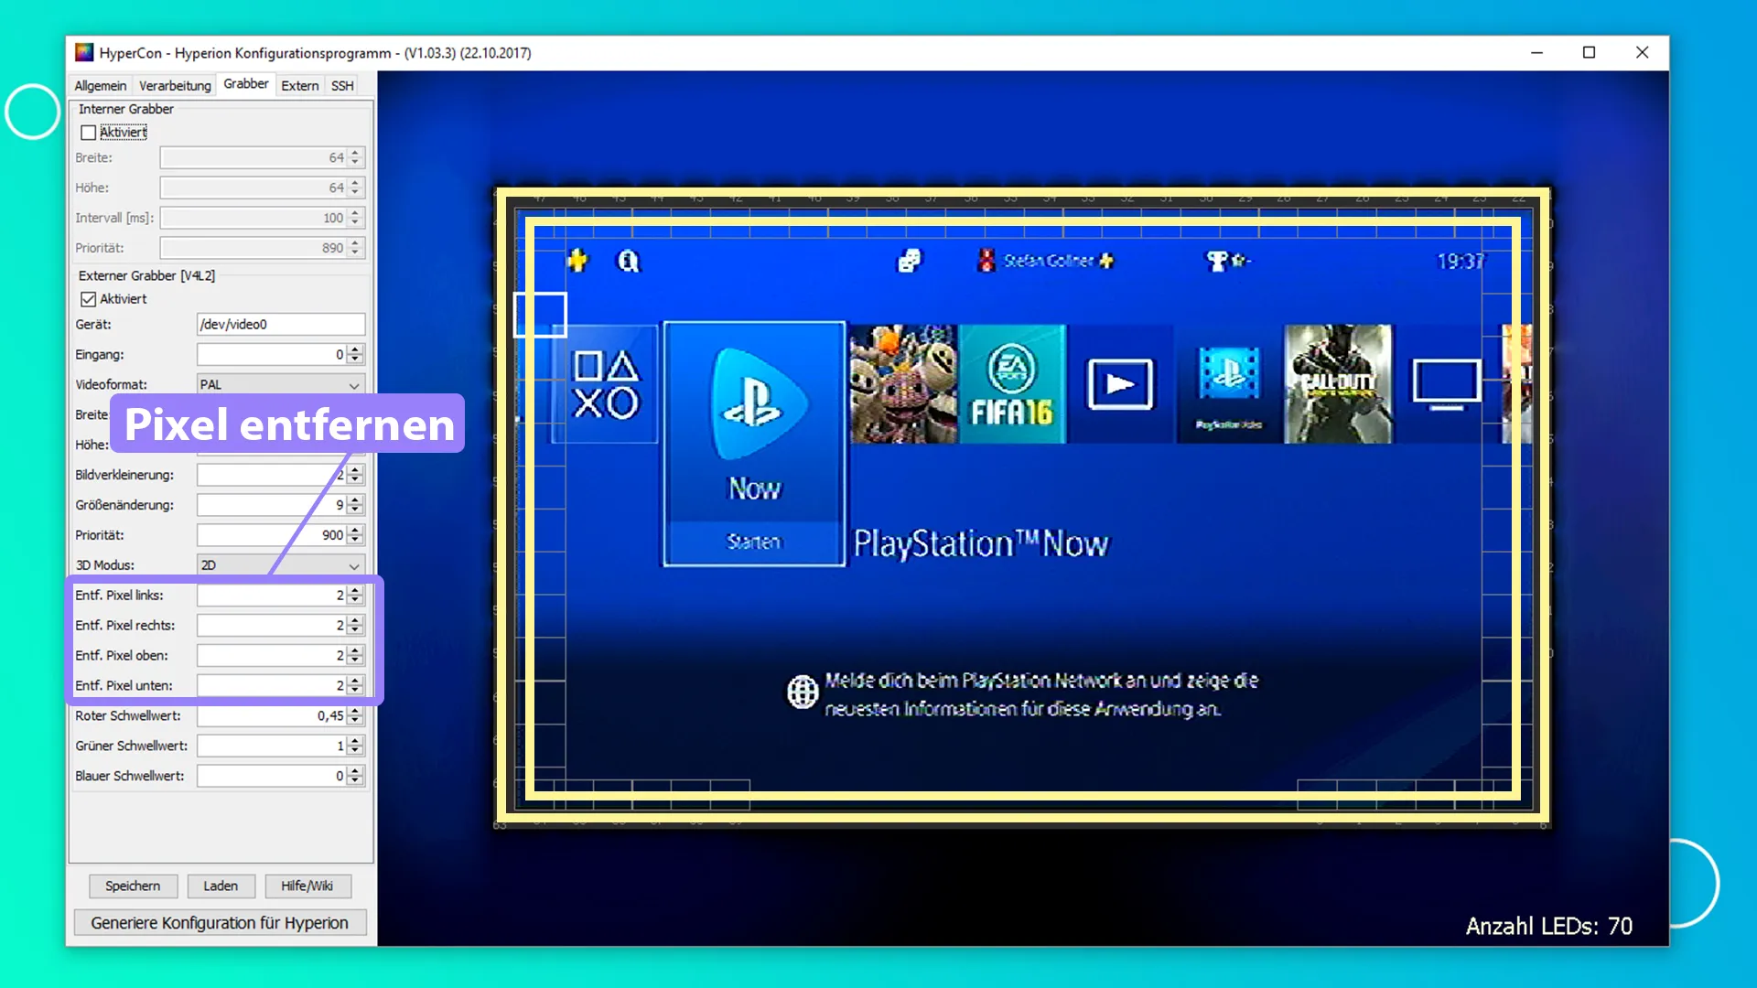Screen dimensions: 1757x988
Task: Click the Speichern button
Action: pos(133,886)
